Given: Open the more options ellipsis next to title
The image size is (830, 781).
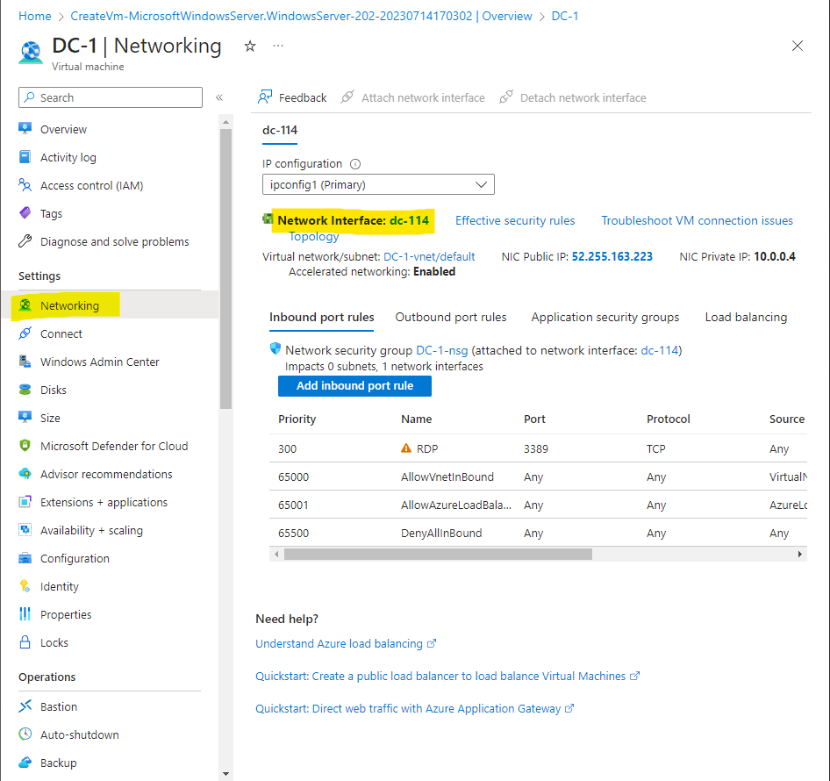Looking at the screenshot, I should 278,46.
